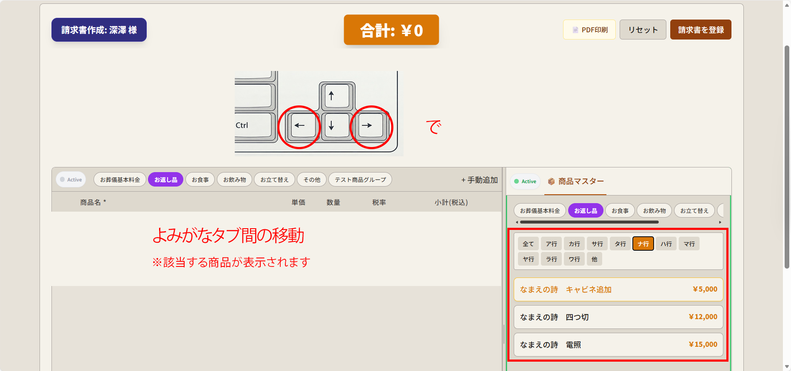
Task: Choose なまえの詩 電照 priced ¥15,000
Action: pos(618,345)
